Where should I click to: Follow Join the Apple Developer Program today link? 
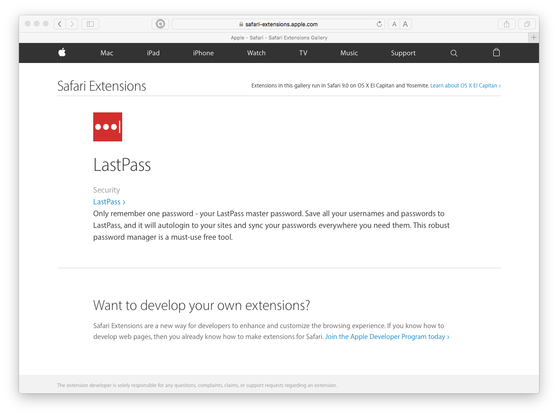pos(387,337)
